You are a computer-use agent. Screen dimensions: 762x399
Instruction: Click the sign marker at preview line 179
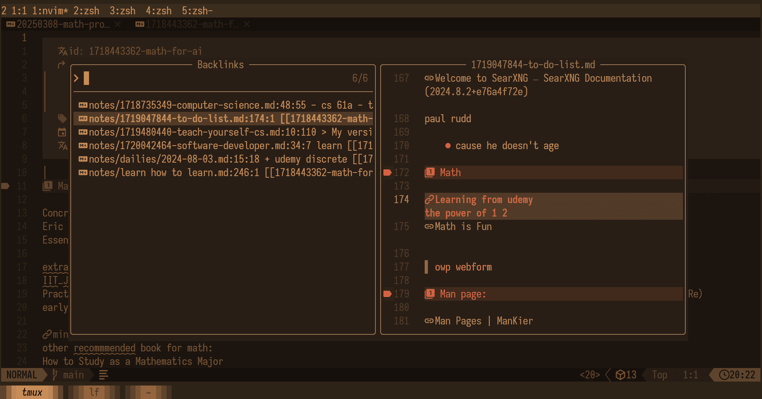(x=387, y=294)
